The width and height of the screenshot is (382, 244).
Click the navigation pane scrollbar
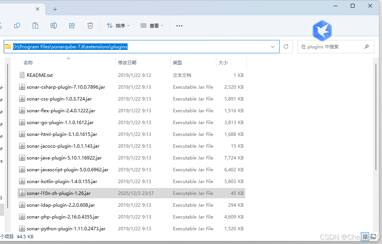click(8, 136)
